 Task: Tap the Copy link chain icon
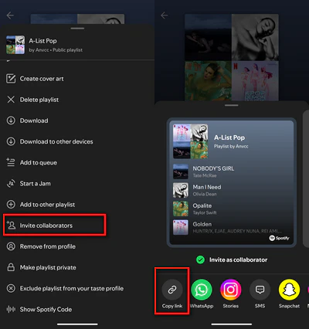[x=172, y=290]
